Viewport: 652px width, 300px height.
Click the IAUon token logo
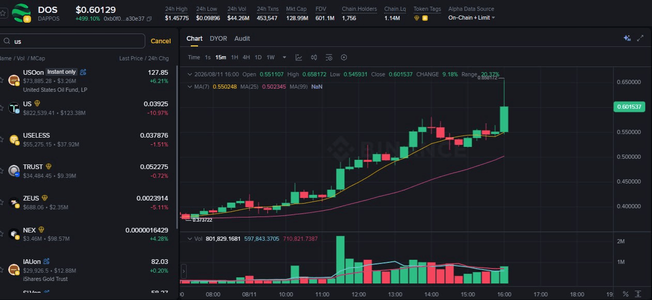pyautogui.click(x=14, y=270)
